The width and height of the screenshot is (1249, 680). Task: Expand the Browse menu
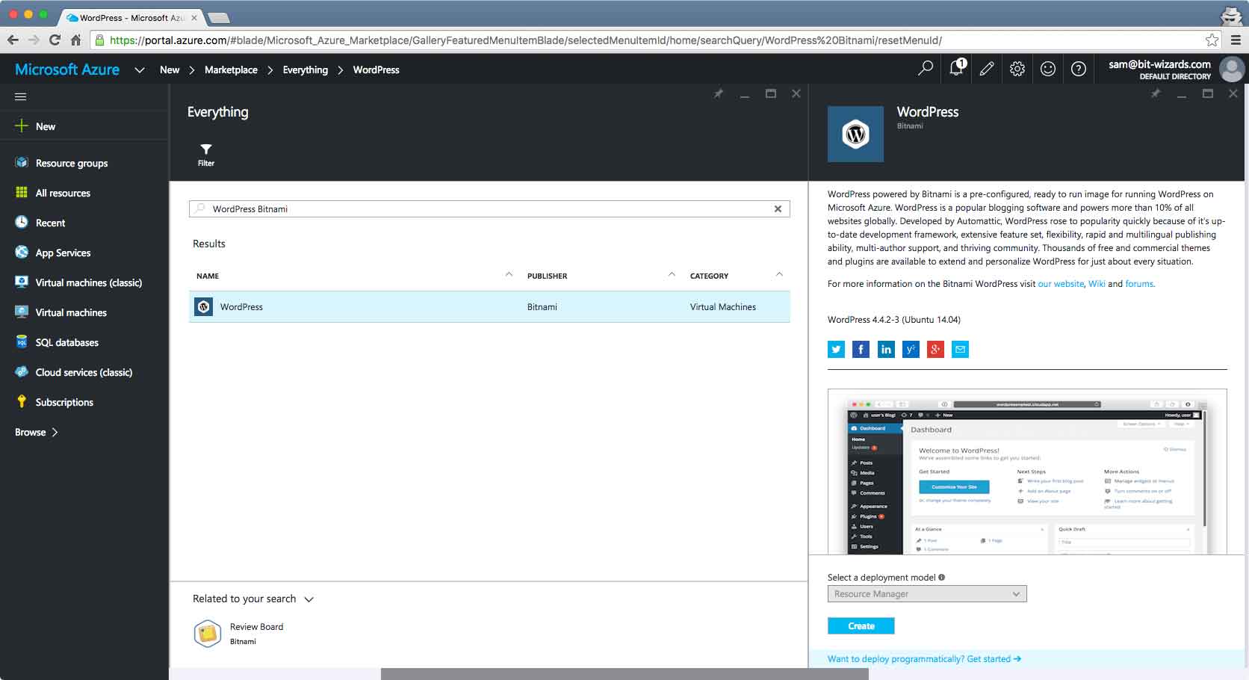tap(37, 432)
